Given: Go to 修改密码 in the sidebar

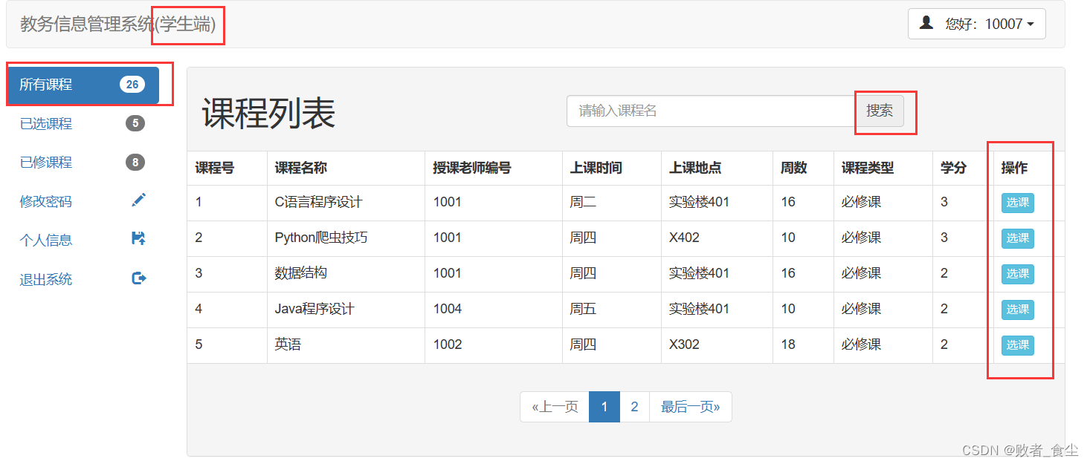Looking at the screenshot, I should click(83, 201).
